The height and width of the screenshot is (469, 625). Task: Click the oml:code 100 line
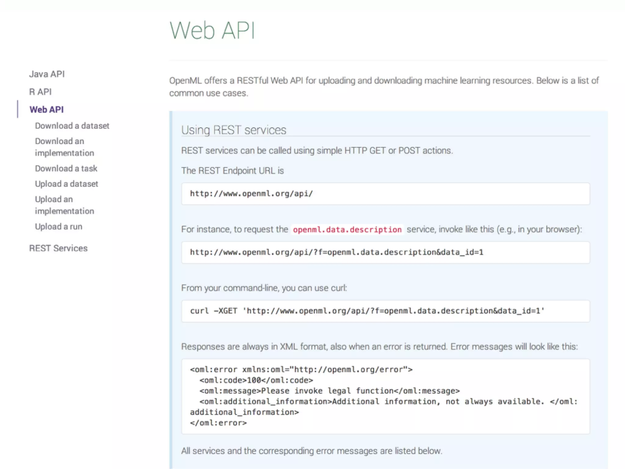coord(256,380)
